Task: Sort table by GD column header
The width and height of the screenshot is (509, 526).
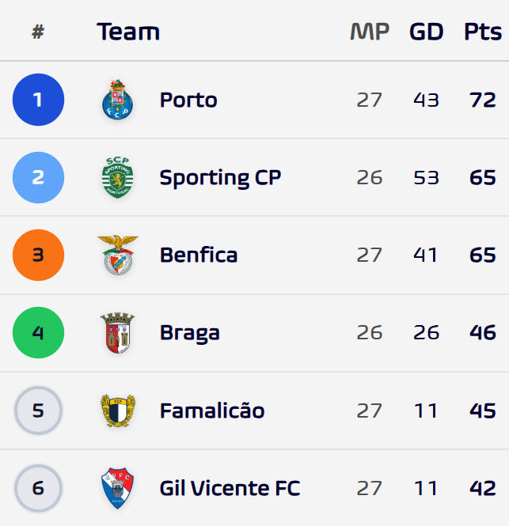Action: 427,32
